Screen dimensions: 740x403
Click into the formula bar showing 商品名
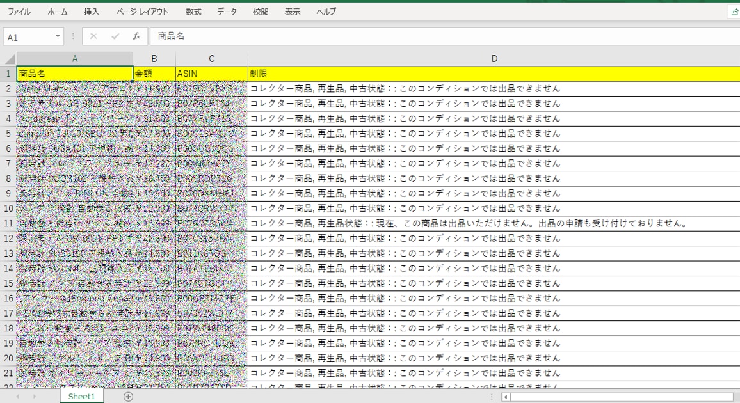point(444,36)
